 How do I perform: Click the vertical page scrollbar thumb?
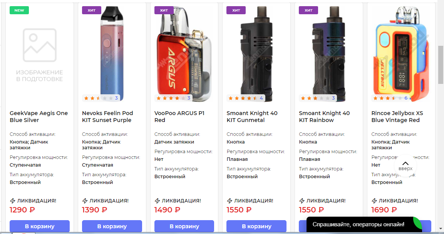coord(441,64)
